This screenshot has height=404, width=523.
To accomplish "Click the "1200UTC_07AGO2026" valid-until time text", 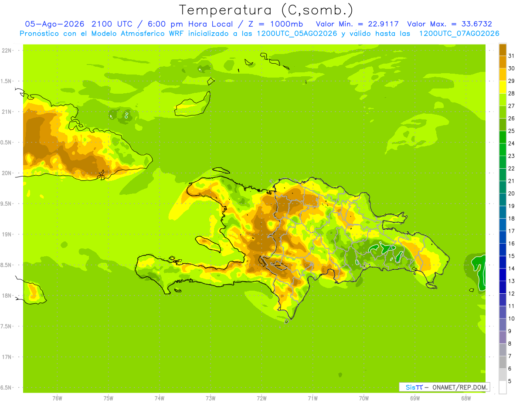I will pos(459,34).
